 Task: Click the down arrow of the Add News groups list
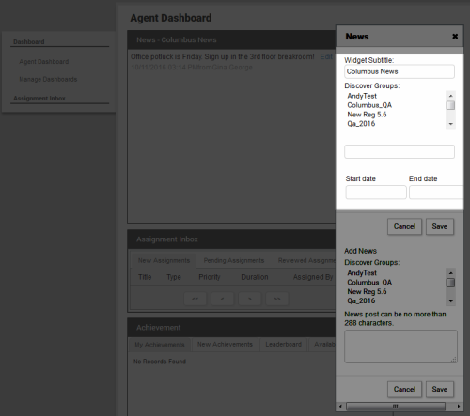(450, 301)
